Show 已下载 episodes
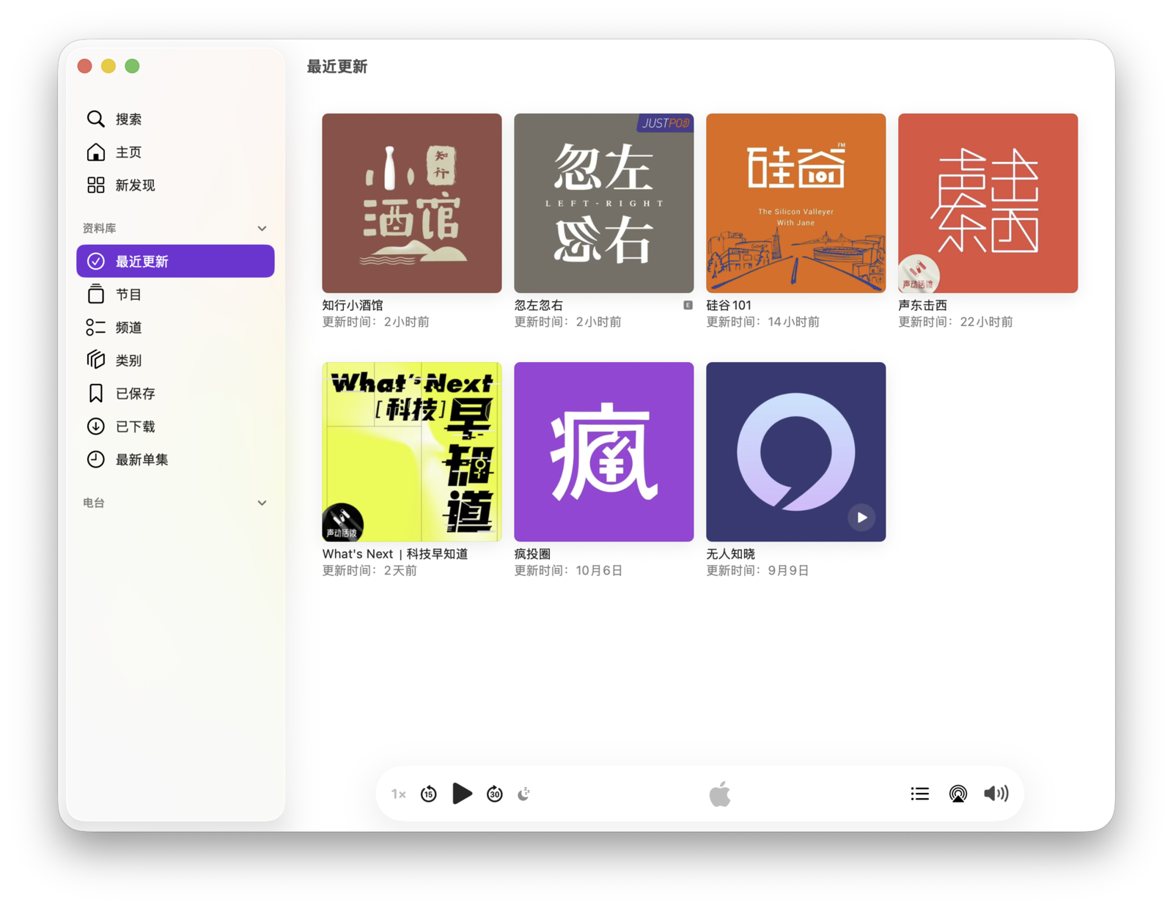Screen dimensions: 1173x908 click(135, 427)
